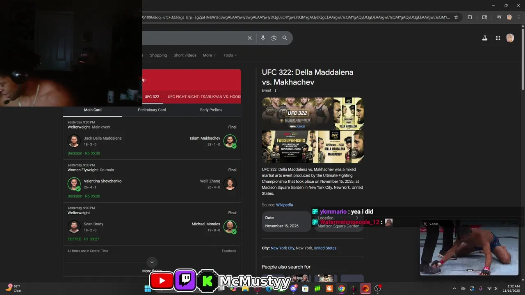
Task: Switch to the Short videos tab
Action: [185, 55]
